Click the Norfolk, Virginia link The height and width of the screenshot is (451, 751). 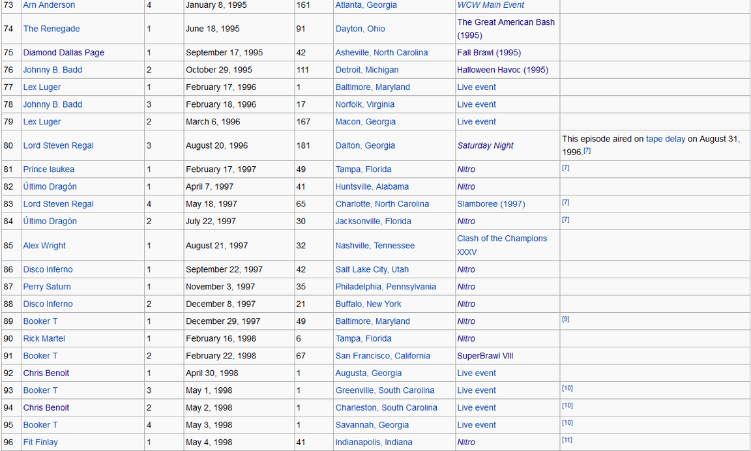tap(365, 104)
